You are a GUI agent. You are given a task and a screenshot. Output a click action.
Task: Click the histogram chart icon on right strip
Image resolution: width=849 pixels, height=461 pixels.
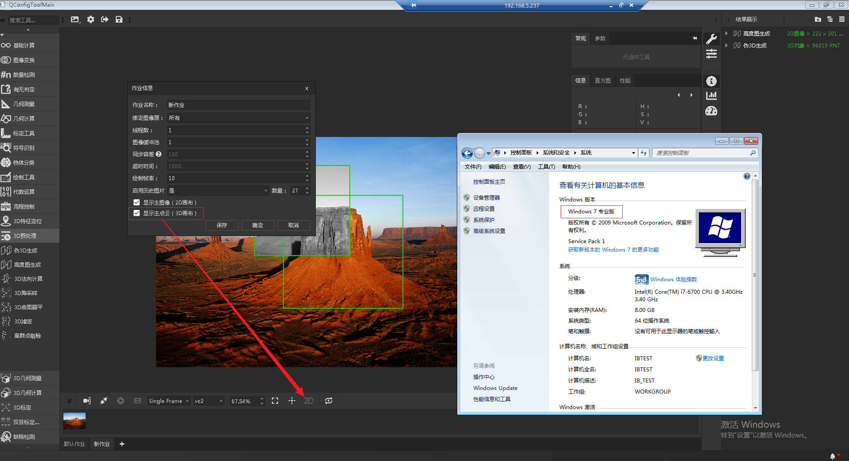(711, 95)
